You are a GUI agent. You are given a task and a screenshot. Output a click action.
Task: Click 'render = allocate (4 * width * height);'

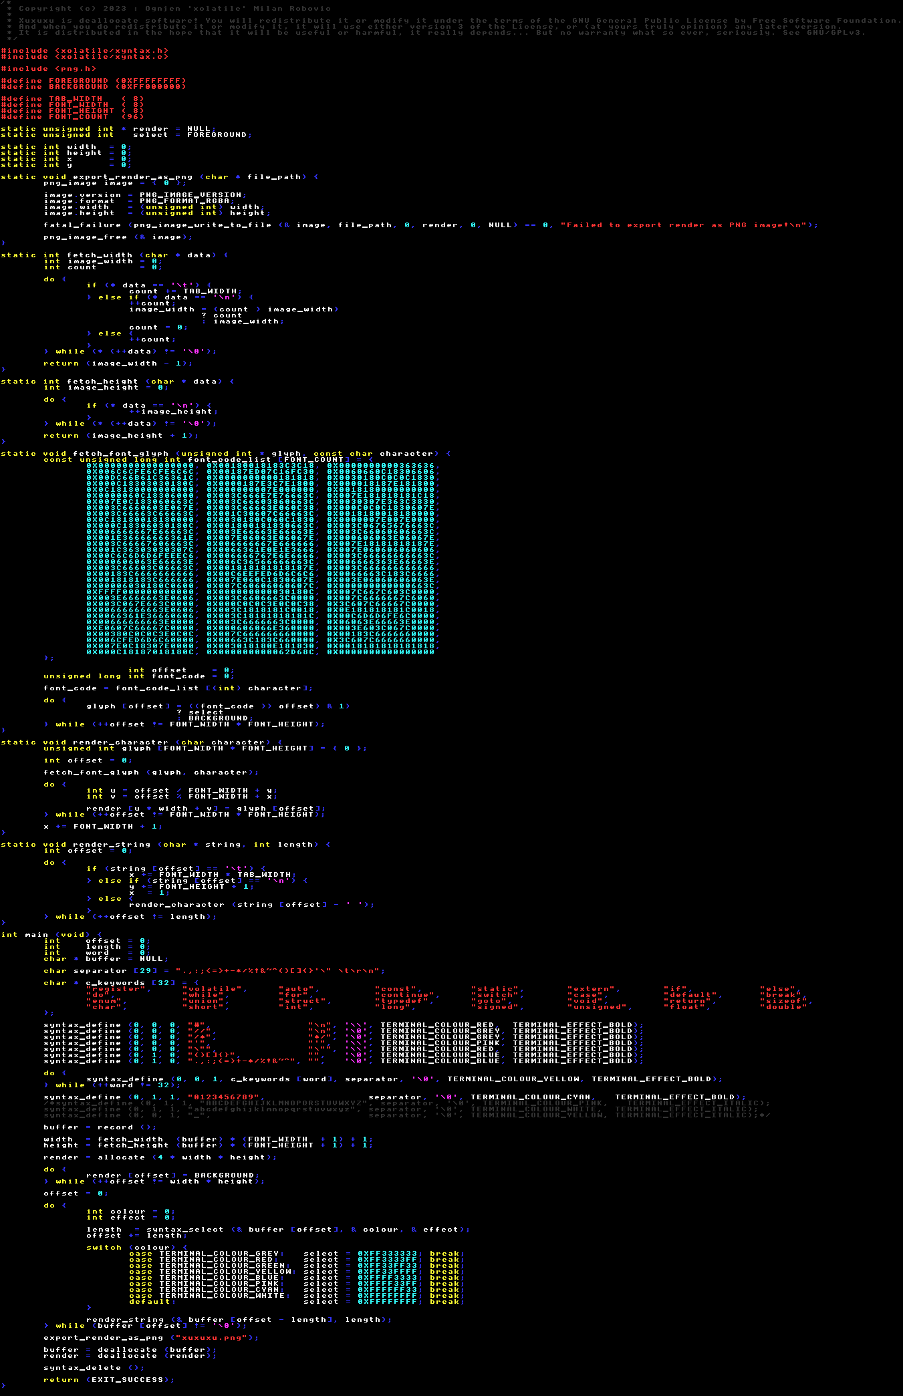[x=160, y=1157]
